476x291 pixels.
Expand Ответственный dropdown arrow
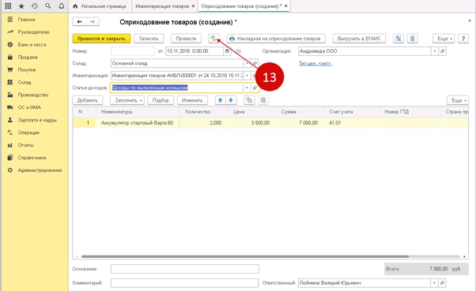pos(435,283)
